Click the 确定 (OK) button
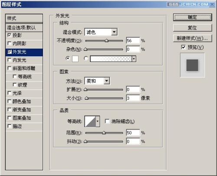Screen dimensions: 217x176 192,17
